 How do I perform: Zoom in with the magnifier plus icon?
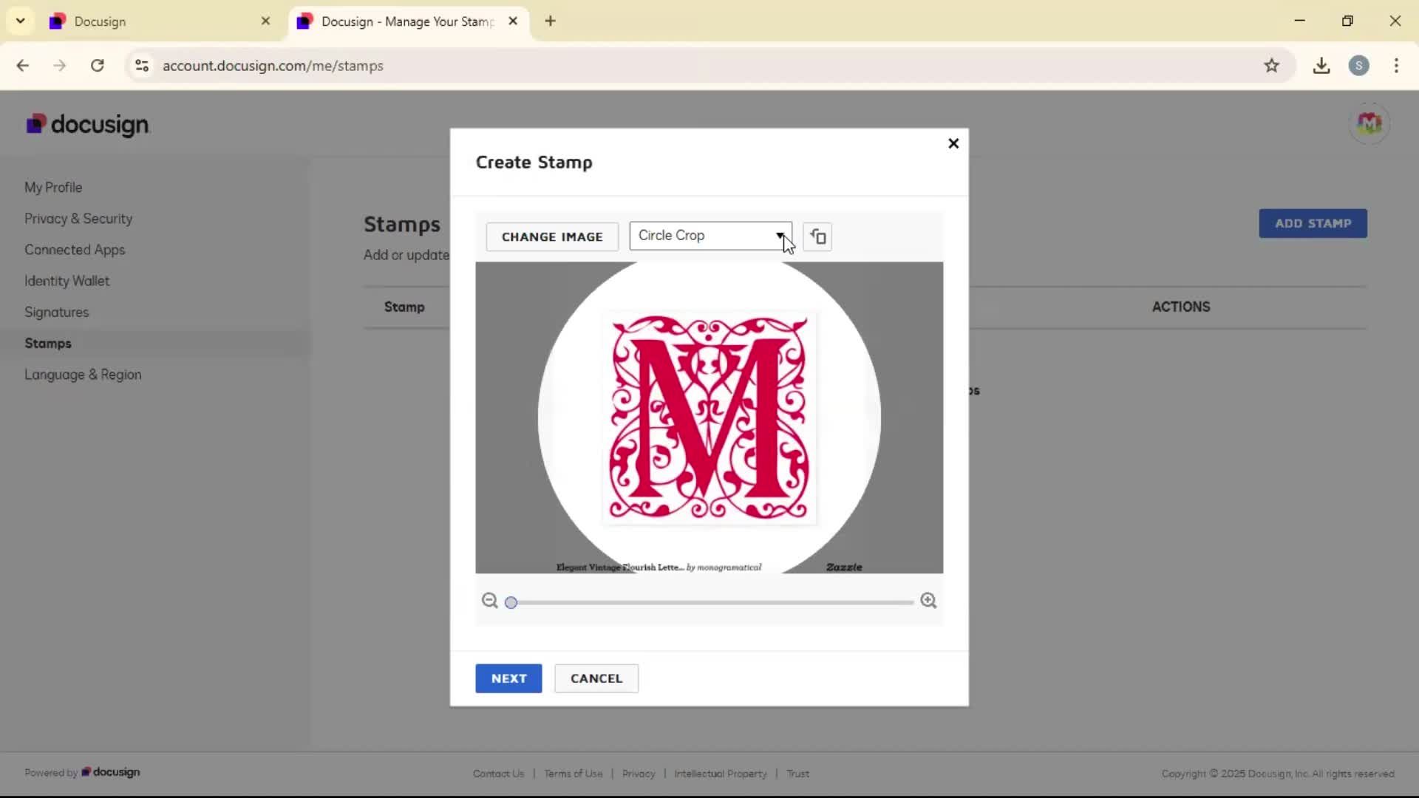[928, 601]
